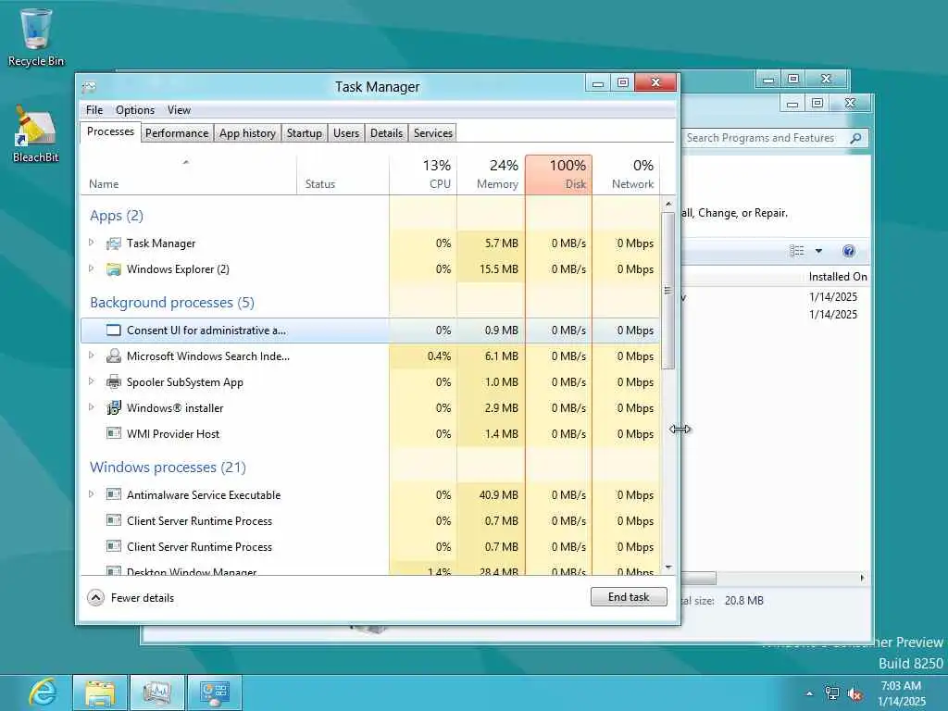
Task: Click the search magnifier in Programs and Features
Action: tap(855, 139)
